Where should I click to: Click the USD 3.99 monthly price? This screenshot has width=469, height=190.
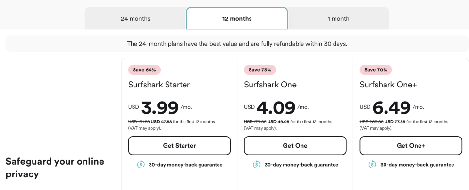[x=160, y=108]
